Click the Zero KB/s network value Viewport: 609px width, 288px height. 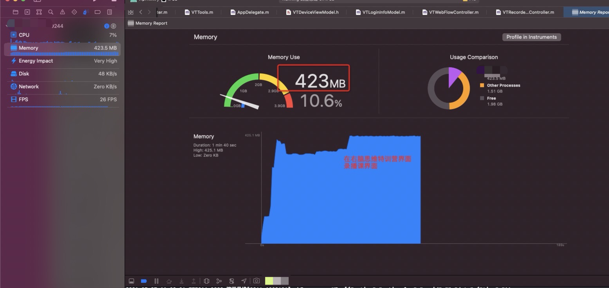[105, 87]
